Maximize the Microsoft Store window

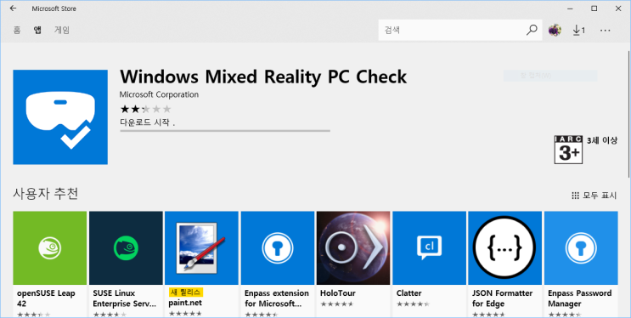tap(594, 9)
